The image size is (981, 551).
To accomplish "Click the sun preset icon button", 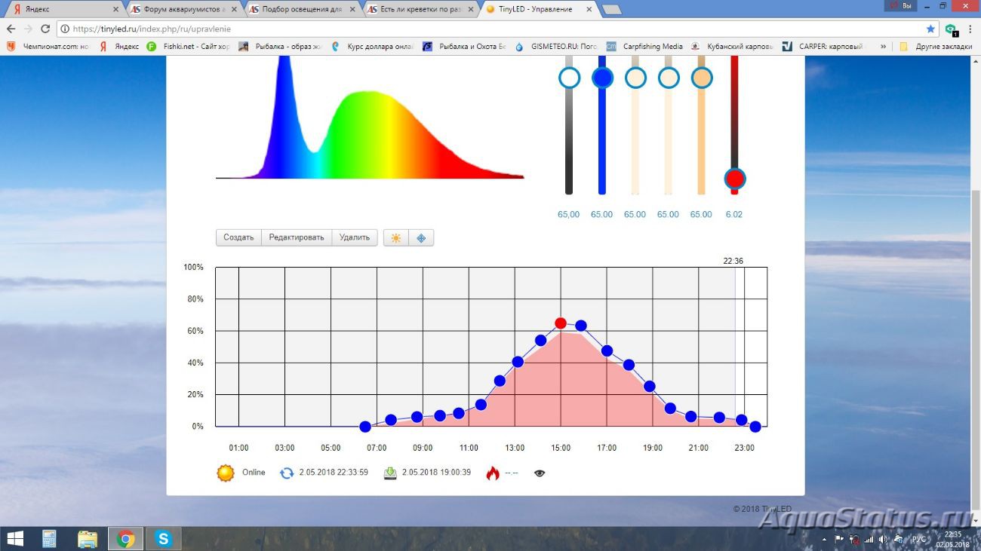I will (396, 237).
